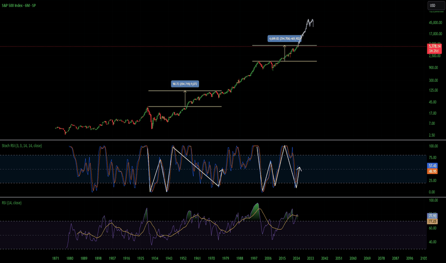Click the 45,000.00 price axis label
This screenshot has height=263, width=446.
coord(435,23)
